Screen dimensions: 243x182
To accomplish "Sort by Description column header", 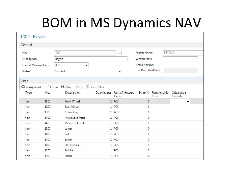I will 72,93.
